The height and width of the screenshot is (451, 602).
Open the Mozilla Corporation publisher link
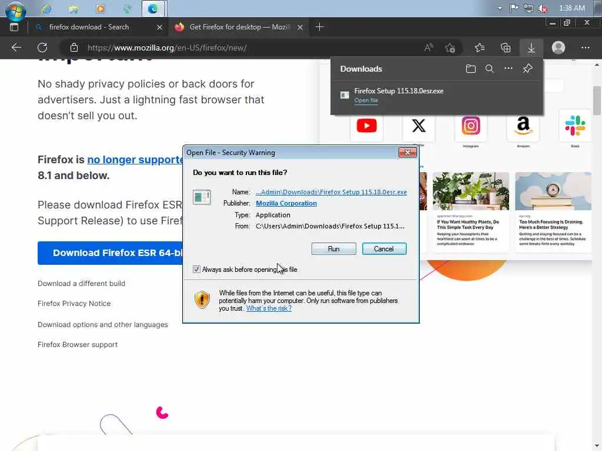pos(286,203)
